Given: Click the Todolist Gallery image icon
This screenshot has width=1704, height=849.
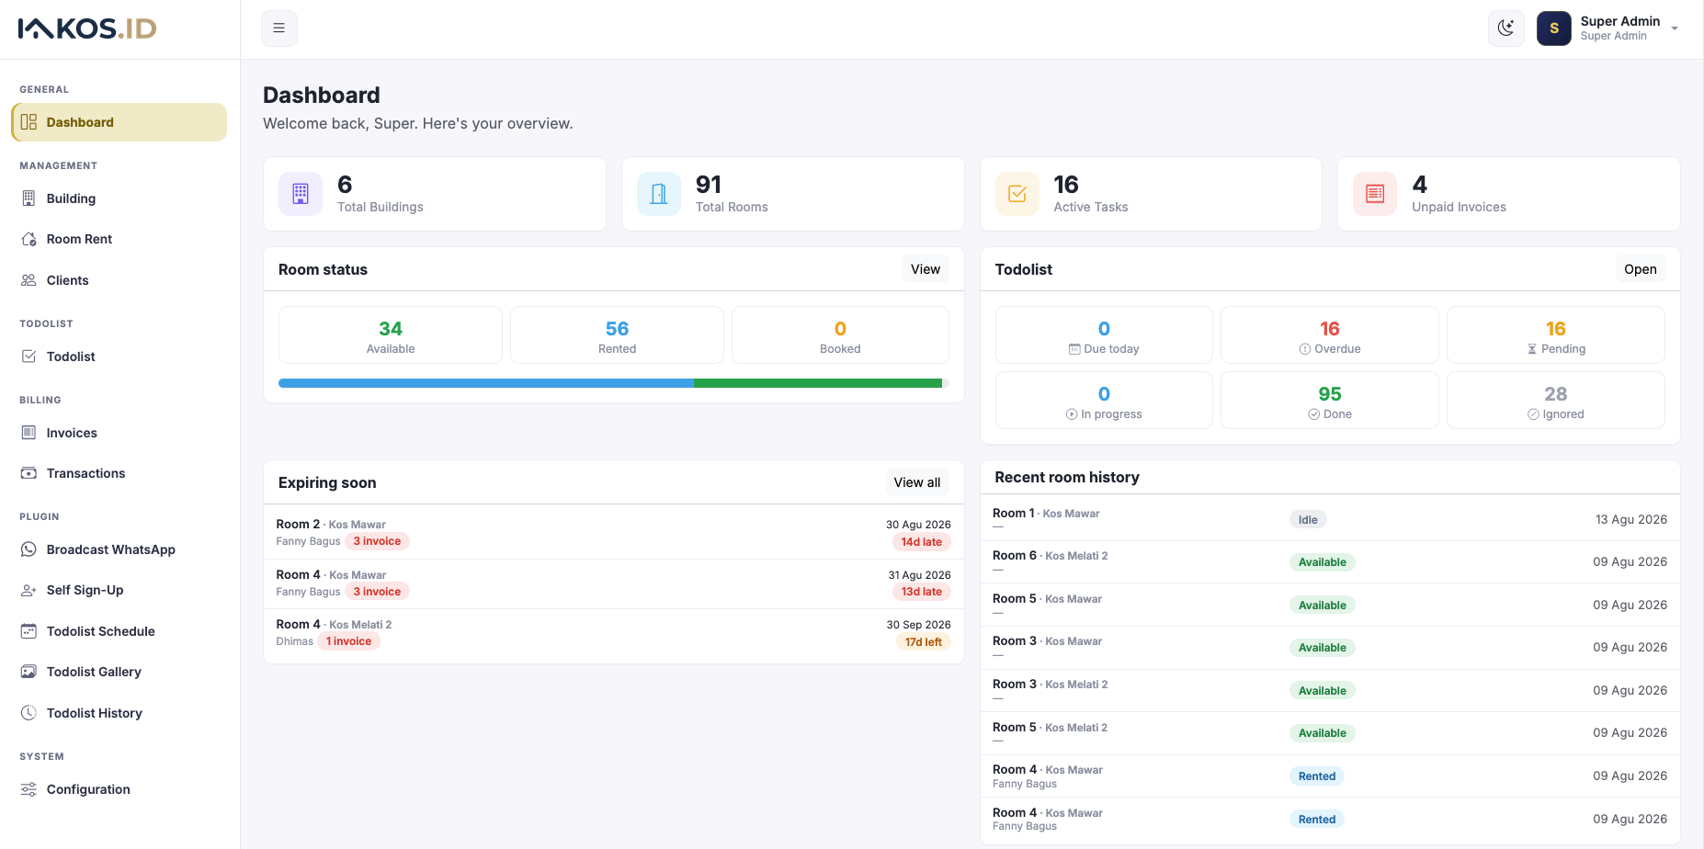Looking at the screenshot, I should [28, 672].
